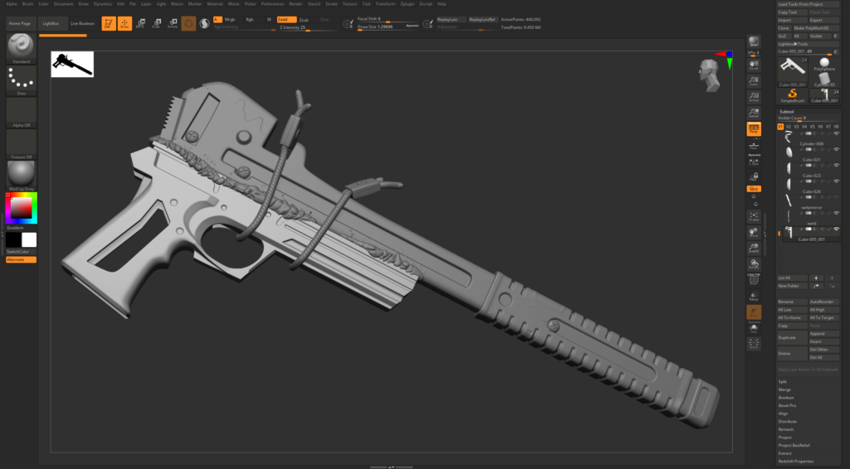Viewport: 850px width, 469px height.
Task: Click the Make PolyMesh3D button
Action: (811, 28)
